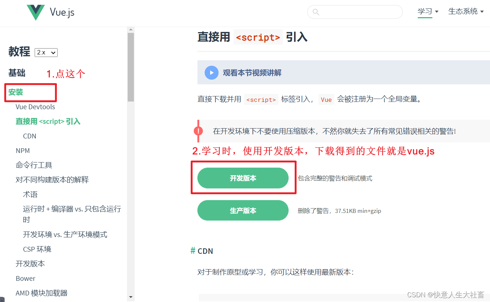Image resolution: width=490 pixels, height=302 pixels.
Task: Open Bower sidebar link
Action: pyautogui.click(x=26, y=278)
